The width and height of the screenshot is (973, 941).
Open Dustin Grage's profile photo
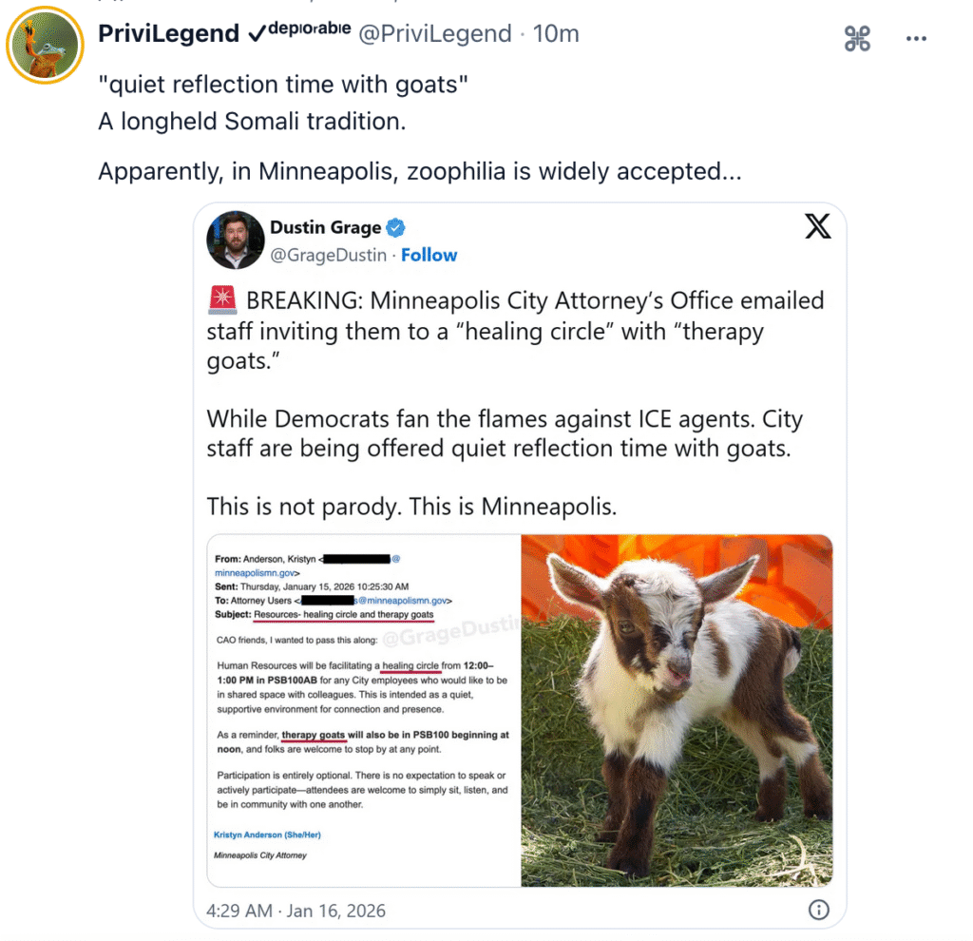click(236, 240)
